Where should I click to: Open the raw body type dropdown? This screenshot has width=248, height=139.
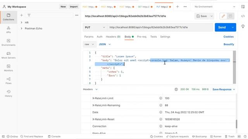point(90,44)
